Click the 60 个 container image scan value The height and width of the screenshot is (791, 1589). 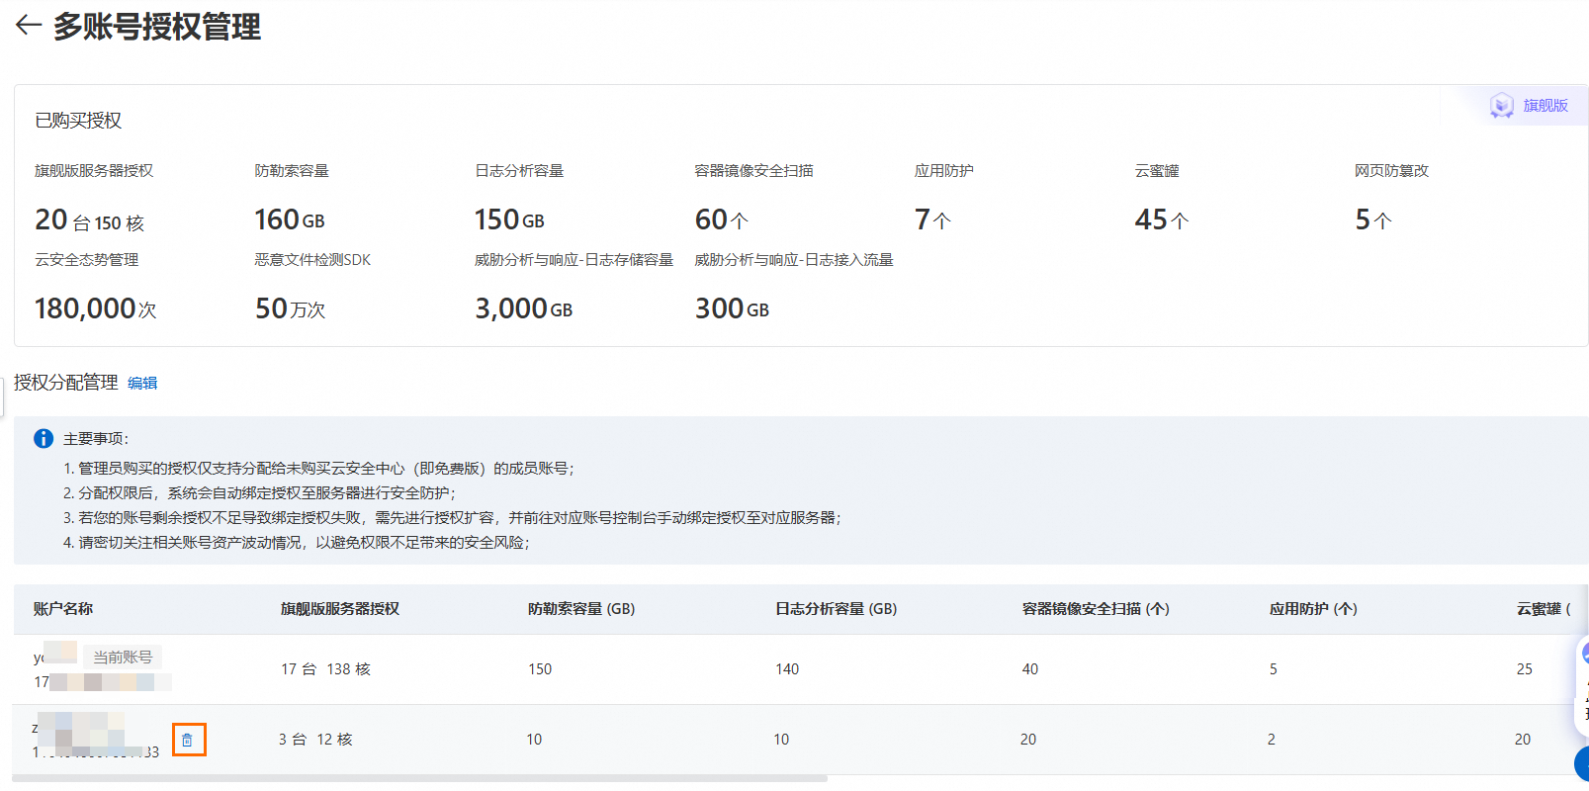(x=722, y=220)
